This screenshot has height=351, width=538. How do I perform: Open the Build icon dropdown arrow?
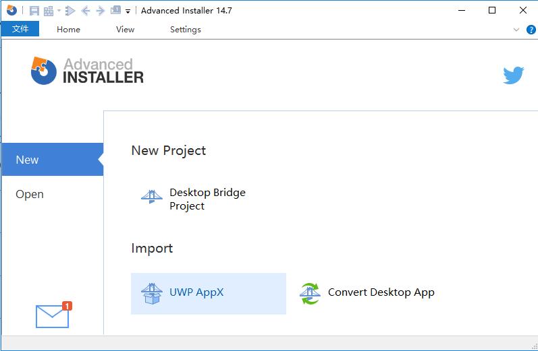59,11
